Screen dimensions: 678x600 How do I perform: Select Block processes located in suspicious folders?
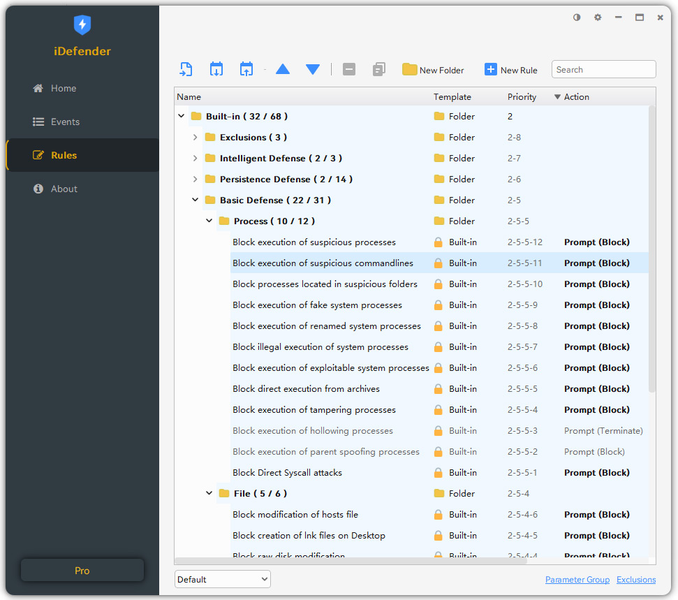325,284
